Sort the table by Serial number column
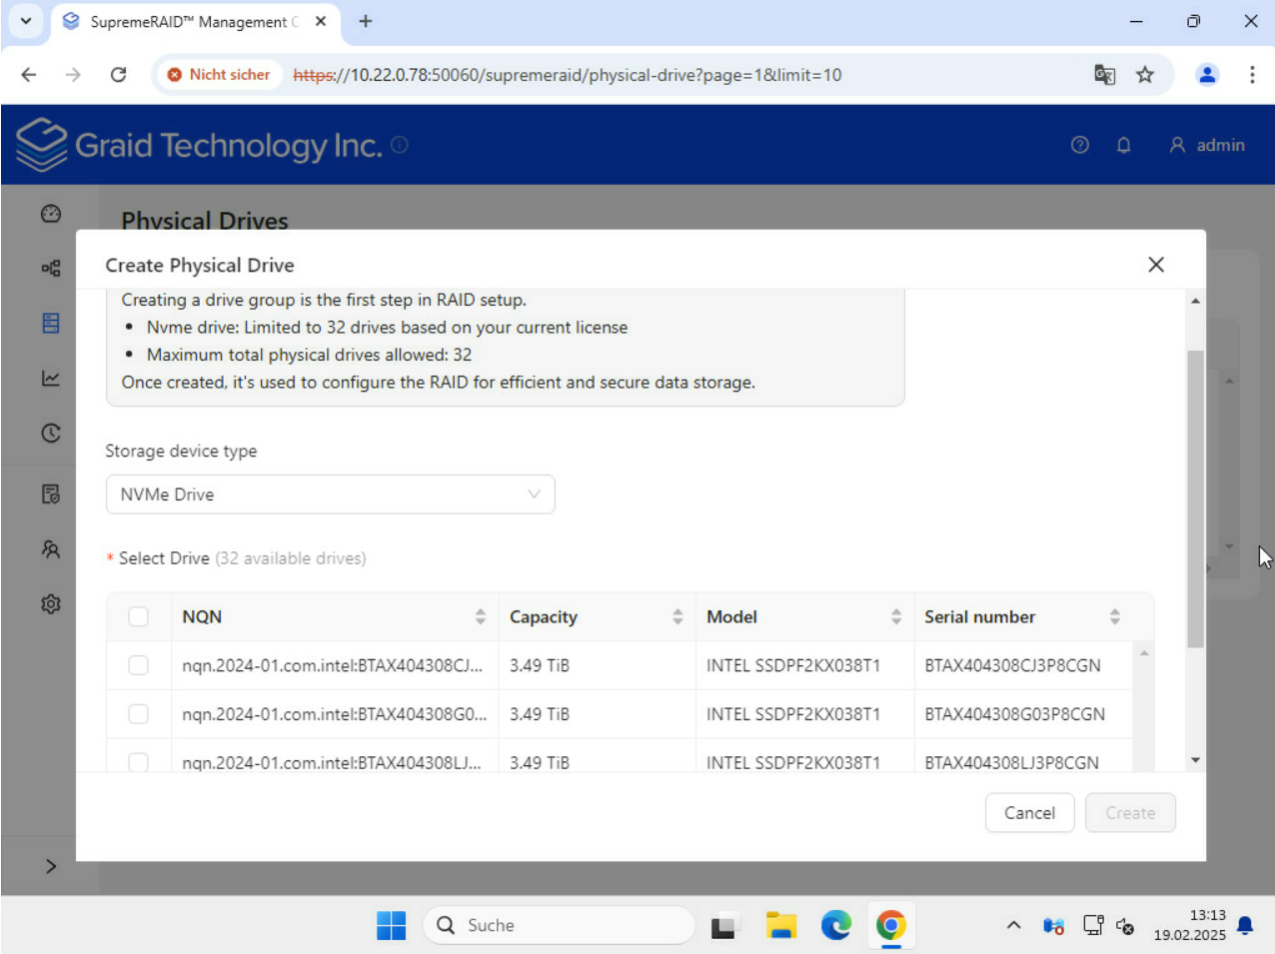The width and height of the screenshot is (1275, 954). (x=1114, y=616)
